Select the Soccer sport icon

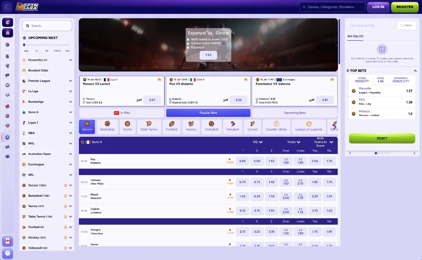pyautogui.click(x=87, y=126)
